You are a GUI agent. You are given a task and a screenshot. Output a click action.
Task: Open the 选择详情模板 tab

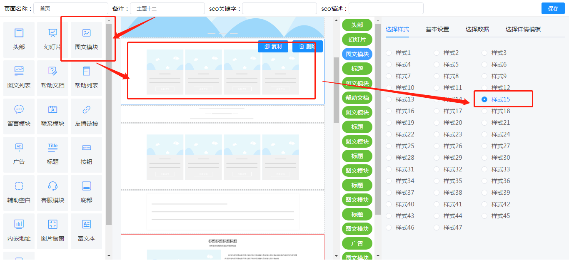click(523, 29)
